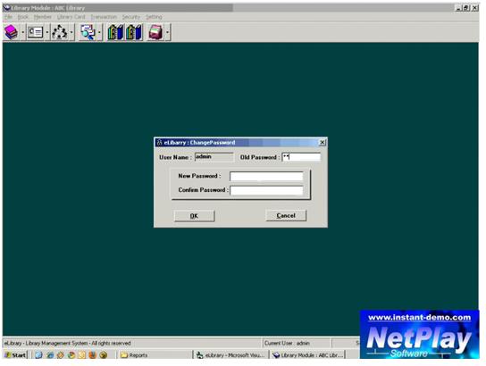Click 'Current User : admin' in status bar
This screenshot has height=366, width=486.
click(x=287, y=343)
